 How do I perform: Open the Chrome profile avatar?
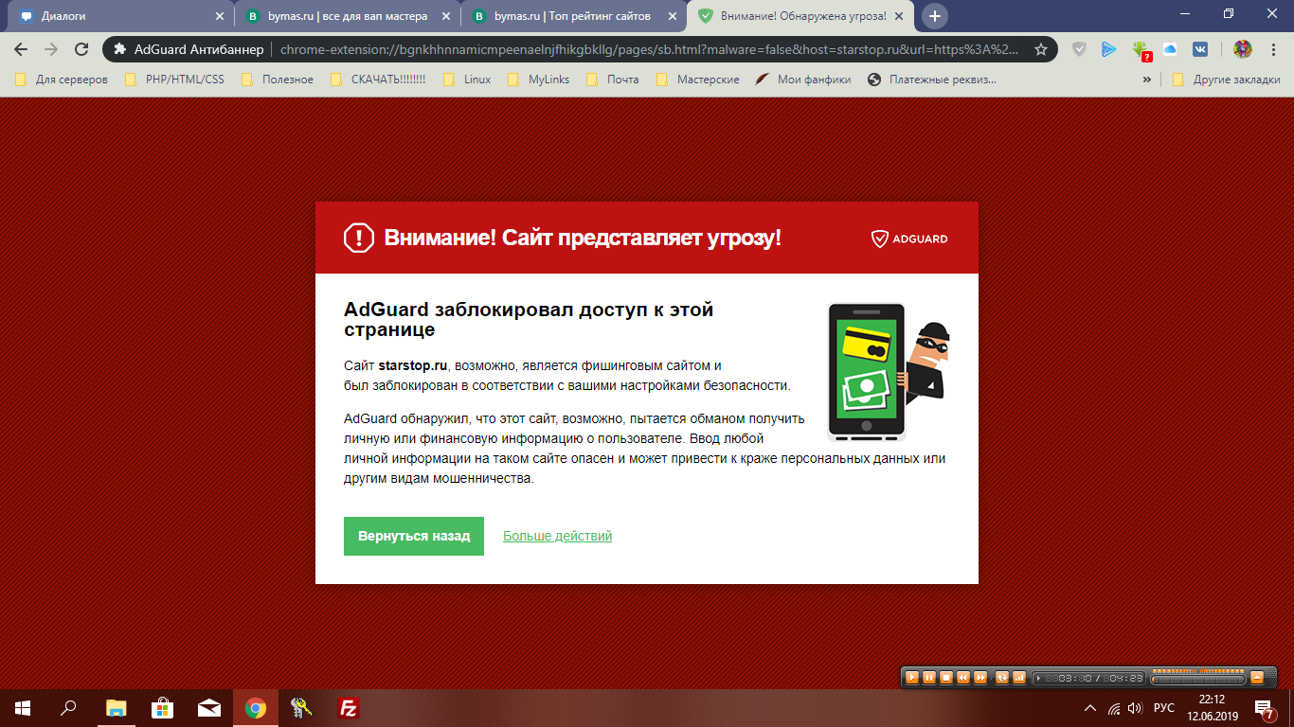coord(1242,49)
